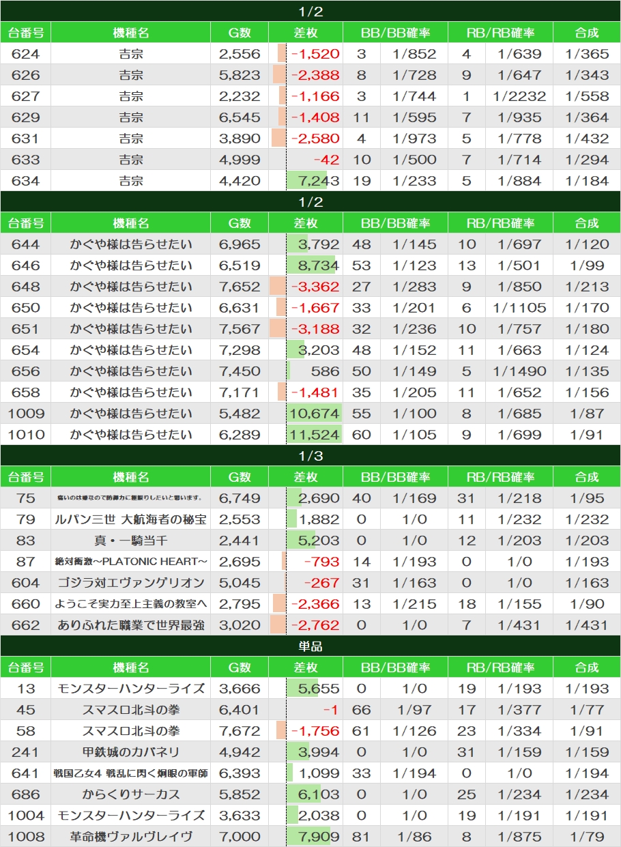The image size is (621, 847).
Task: Click combined probability 1/431 in row 662
Action: click(587, 625)
